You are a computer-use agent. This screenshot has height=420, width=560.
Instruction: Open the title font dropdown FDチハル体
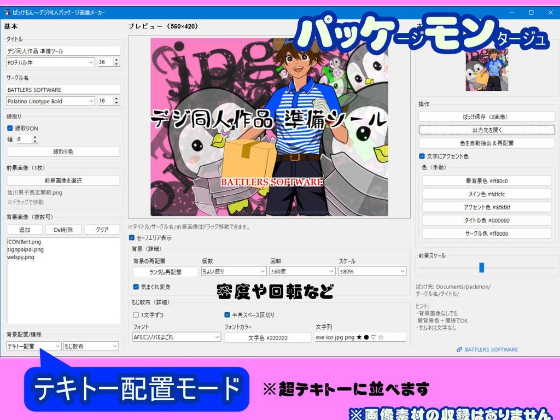pyautogui.click(x=49, y=62)
